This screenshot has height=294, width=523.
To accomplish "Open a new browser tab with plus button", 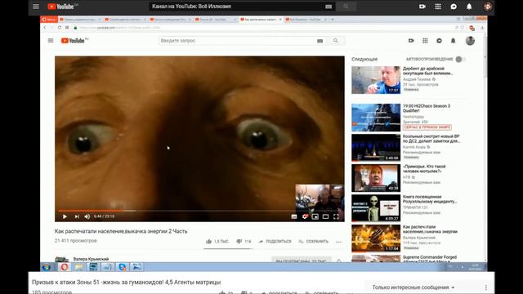I will click(333, 20).
